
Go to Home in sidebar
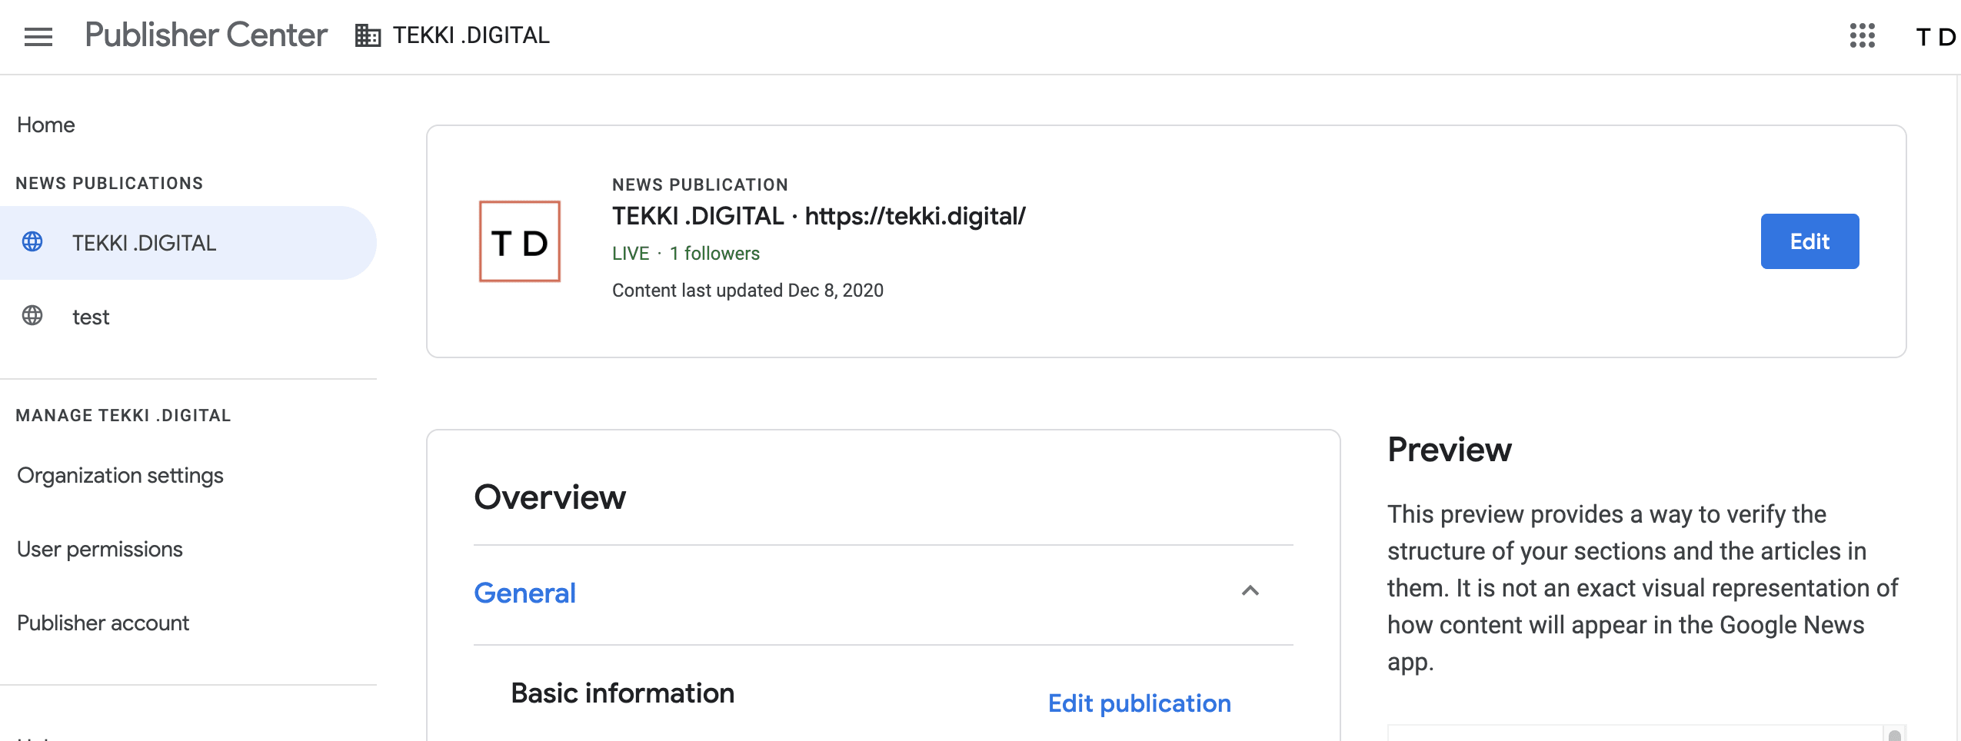(x=46, y=125)
